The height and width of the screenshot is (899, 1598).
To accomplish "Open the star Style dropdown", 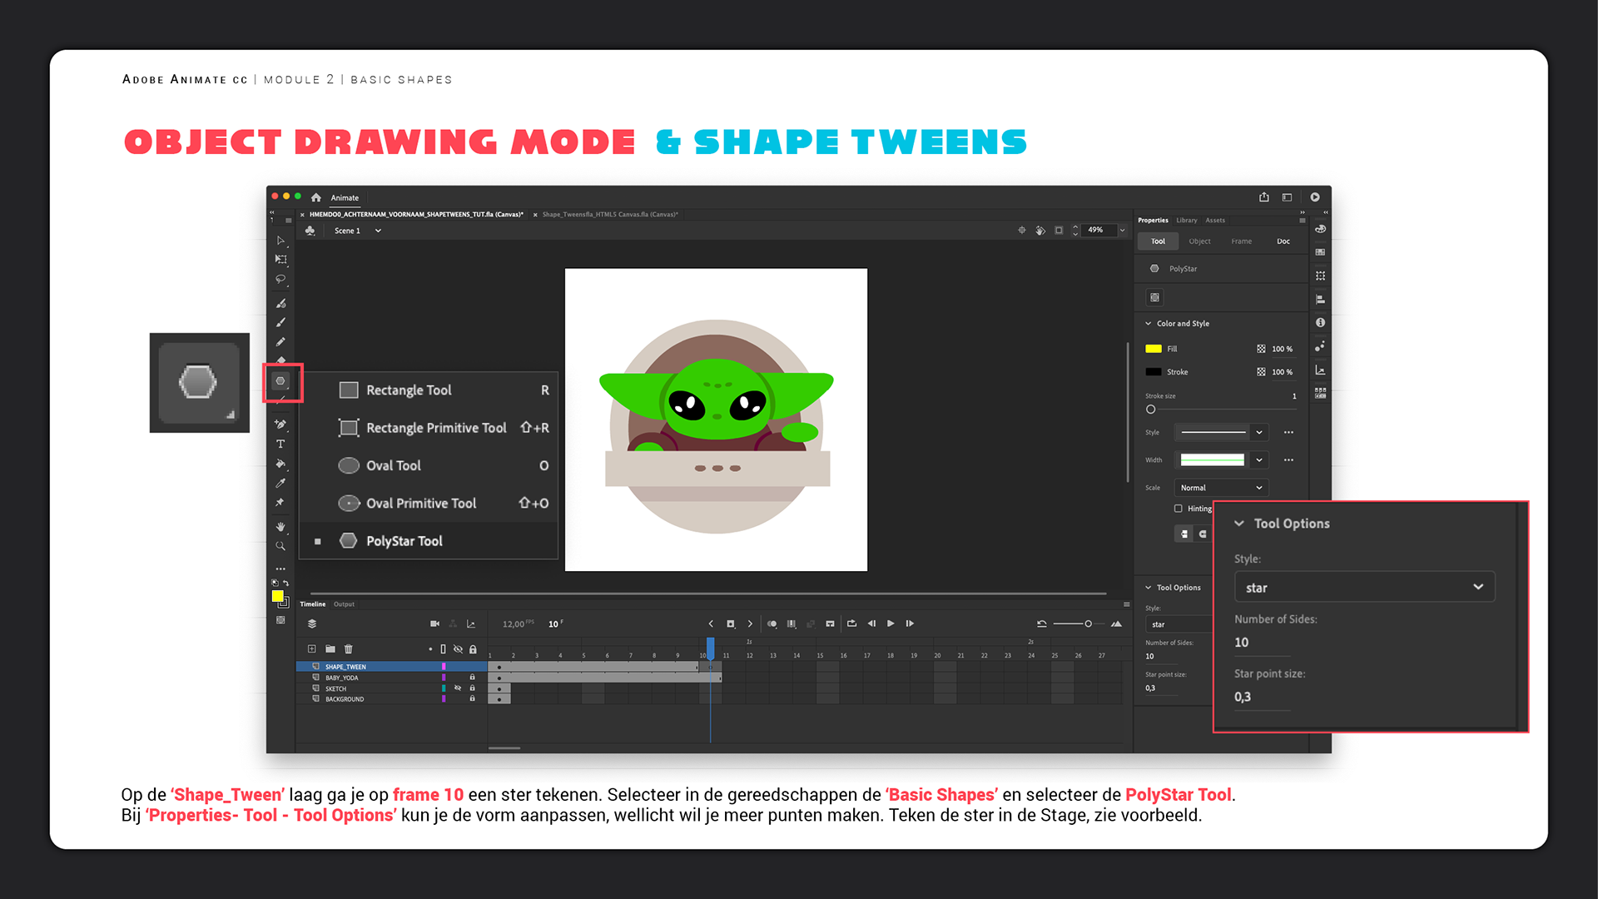I will click(1364, 588).
